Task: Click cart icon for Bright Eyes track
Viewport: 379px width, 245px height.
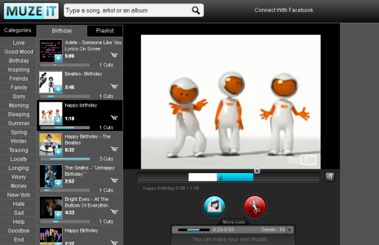Action: [x=114, y=212]
